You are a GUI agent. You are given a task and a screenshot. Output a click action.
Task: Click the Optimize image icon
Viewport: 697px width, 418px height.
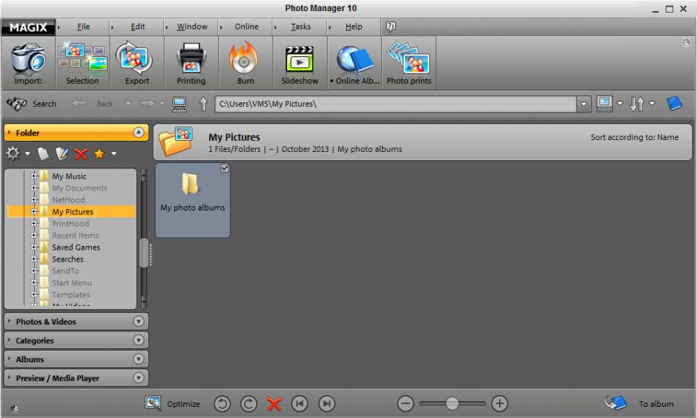(x=153, y=403)
